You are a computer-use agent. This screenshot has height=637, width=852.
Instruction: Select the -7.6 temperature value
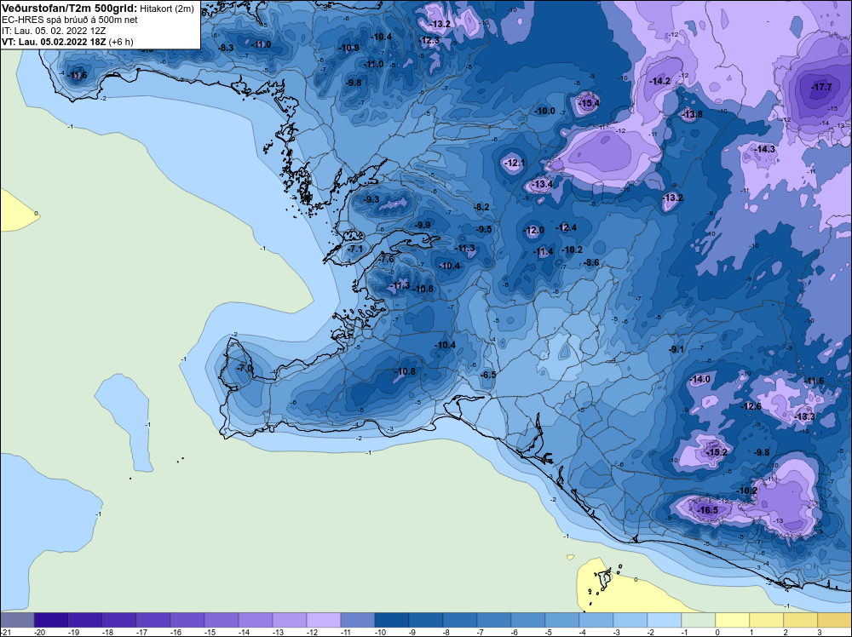[x=385, y=260]
